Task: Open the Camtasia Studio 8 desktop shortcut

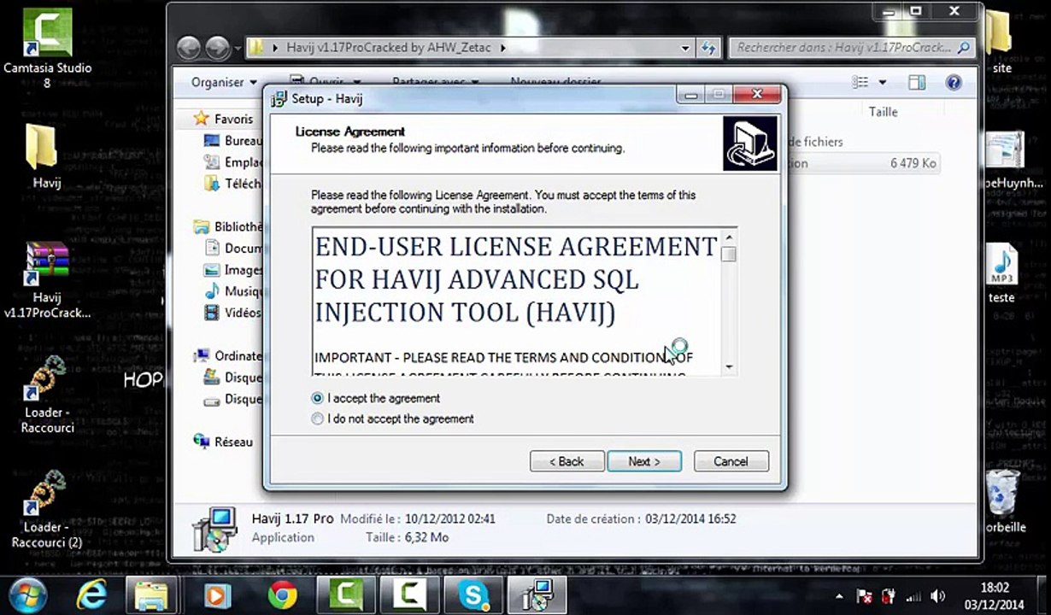Action: pos(47,47)
